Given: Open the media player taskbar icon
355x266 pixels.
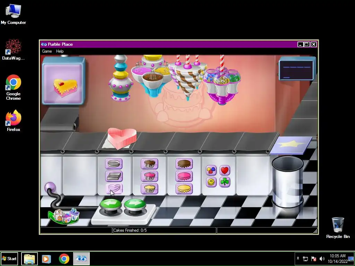Looking at the screenshot, I should click(46, 259).
